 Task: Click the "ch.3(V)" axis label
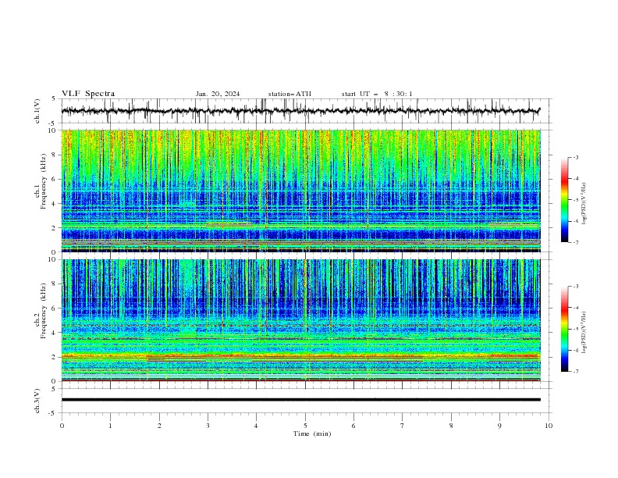coord(37,401)
